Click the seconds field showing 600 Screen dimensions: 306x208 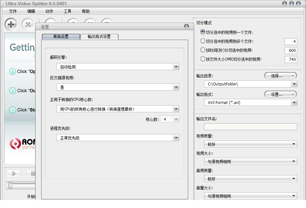291,51
